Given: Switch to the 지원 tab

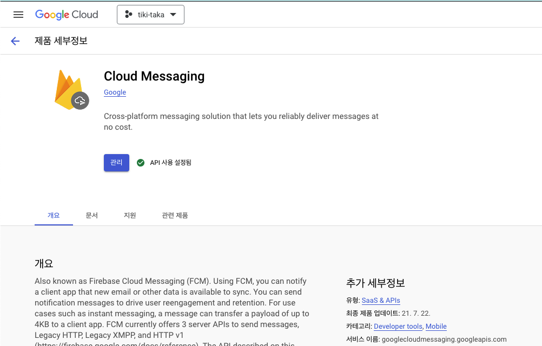Looking at the screenshot, I should click(130, 216).
